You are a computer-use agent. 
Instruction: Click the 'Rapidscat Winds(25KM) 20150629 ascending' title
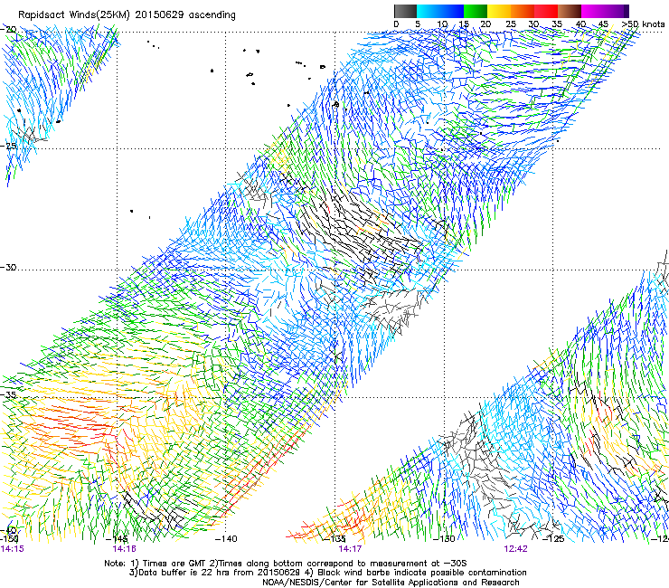[x=127, y=15]
